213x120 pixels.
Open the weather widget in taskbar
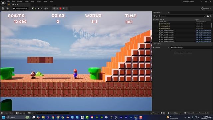point(172,117)
